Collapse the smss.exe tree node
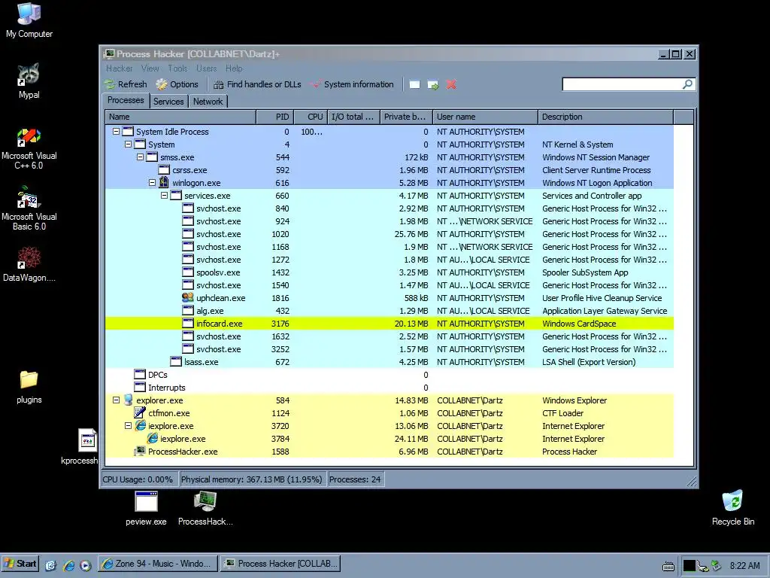 (141, 157)
